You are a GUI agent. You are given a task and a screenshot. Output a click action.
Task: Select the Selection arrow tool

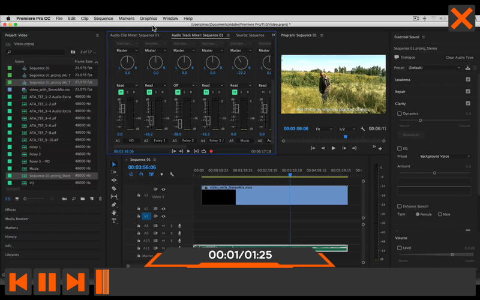pyautogui.click(x=114, y=164)
